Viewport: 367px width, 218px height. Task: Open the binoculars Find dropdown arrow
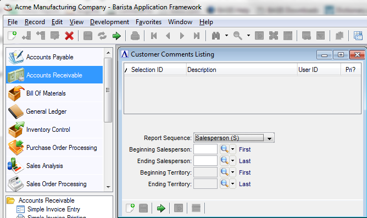(226, 36)
